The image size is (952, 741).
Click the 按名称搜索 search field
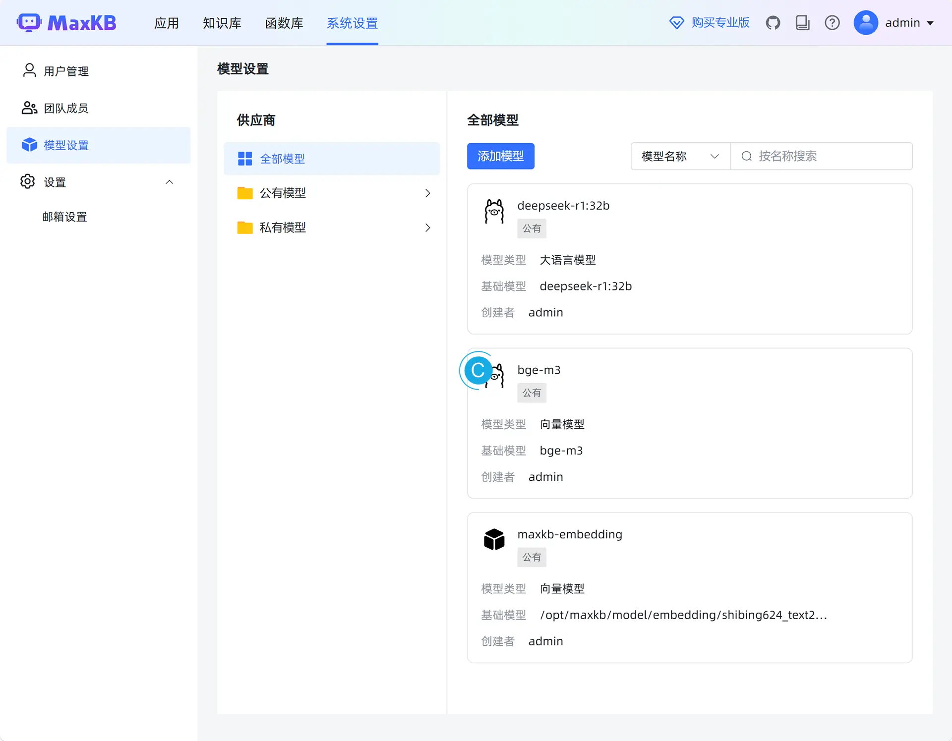[x=821, y=156]
